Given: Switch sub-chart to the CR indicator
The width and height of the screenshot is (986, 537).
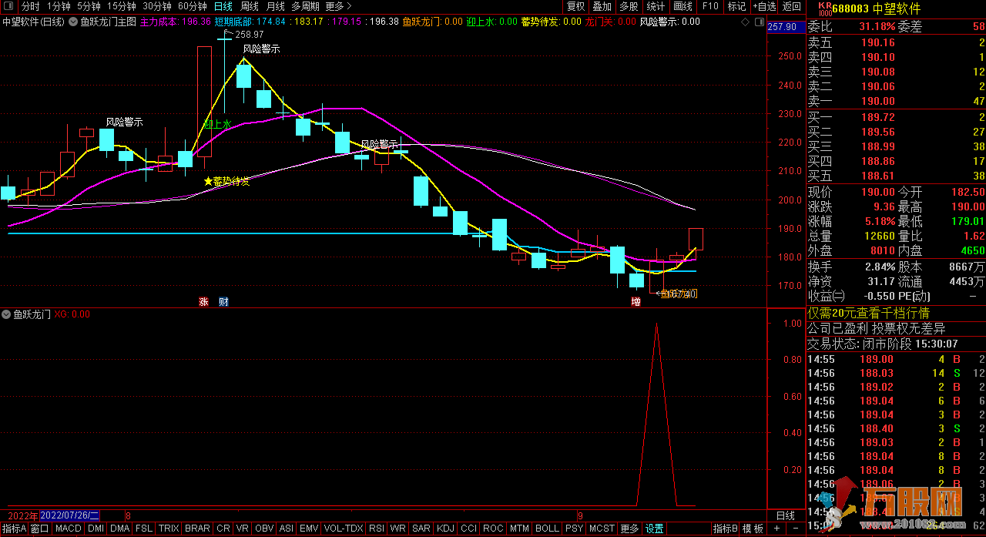Looking at the screenshot, I should (223, 529).
